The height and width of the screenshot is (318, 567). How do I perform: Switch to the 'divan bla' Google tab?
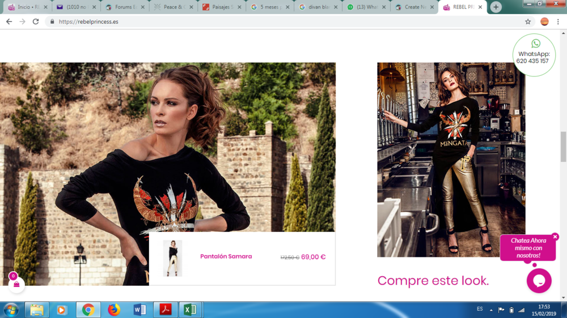(x=318, y=7)
